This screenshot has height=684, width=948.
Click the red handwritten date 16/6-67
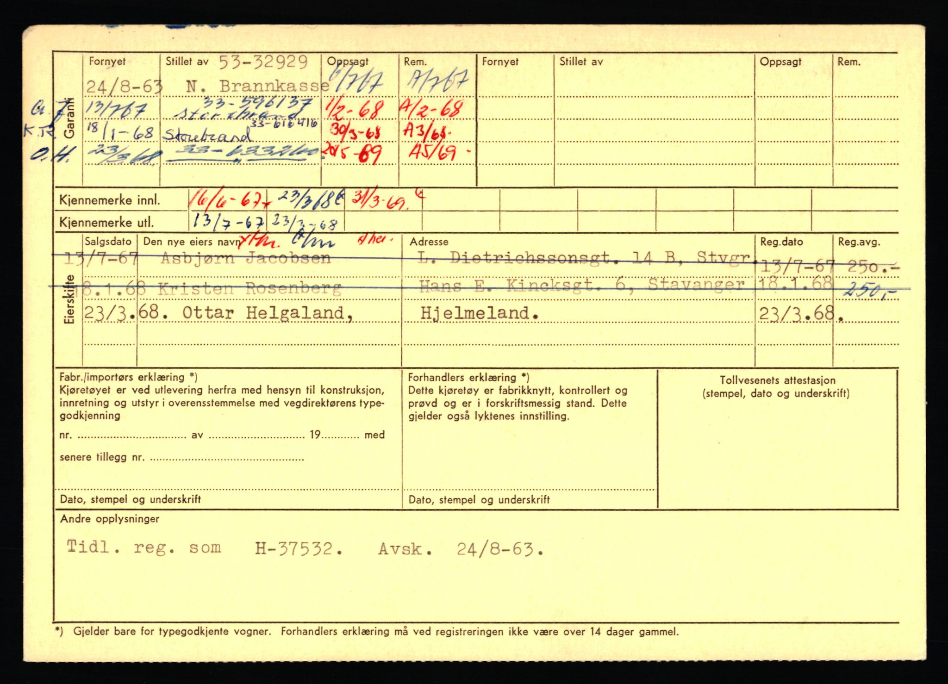(x=228, y=200)
